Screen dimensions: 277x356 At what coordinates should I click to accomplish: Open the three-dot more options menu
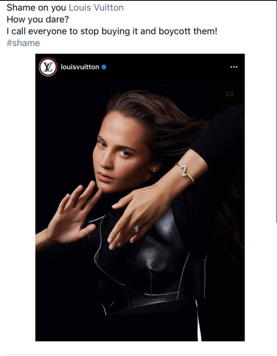[234, 67]
